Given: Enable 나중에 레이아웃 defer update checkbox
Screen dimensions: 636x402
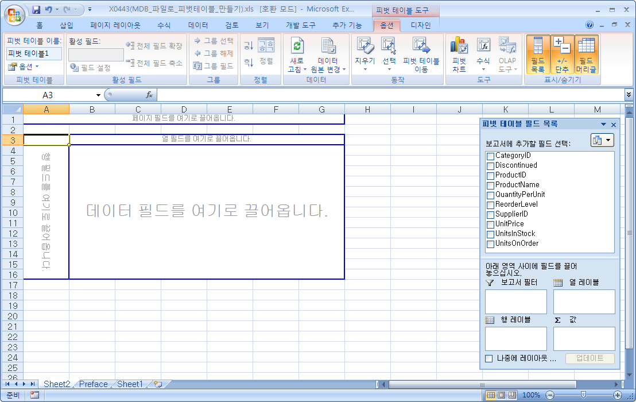Looking at the screenshot, I should 488,358.
